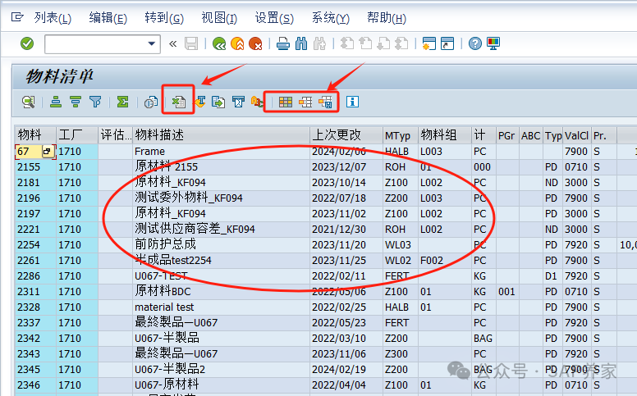This screenshot has width=637, height=396.
Task: Click the green Enter checkmark icon
Action: pos(27,43)
